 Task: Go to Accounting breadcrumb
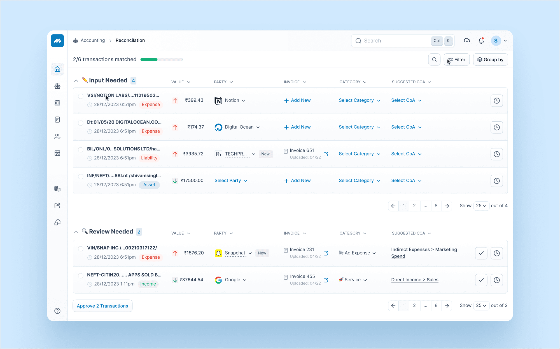(92, 40)
